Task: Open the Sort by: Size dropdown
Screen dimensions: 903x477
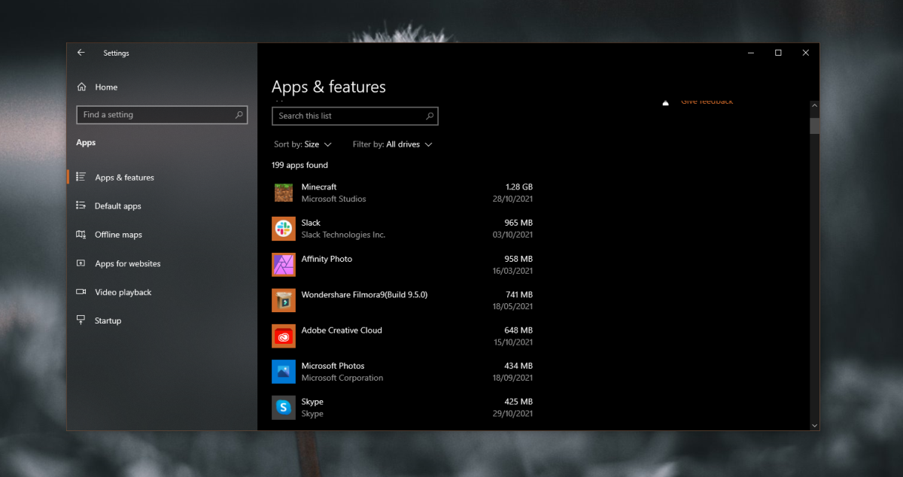Action: 303,144
